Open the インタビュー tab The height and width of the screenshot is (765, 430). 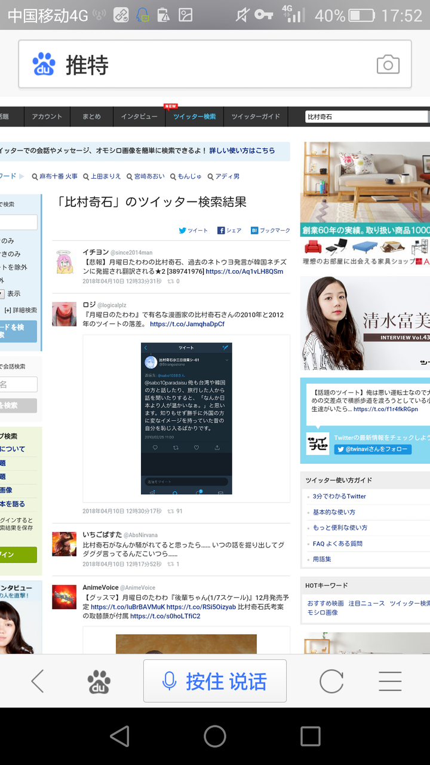coord(139,117)
